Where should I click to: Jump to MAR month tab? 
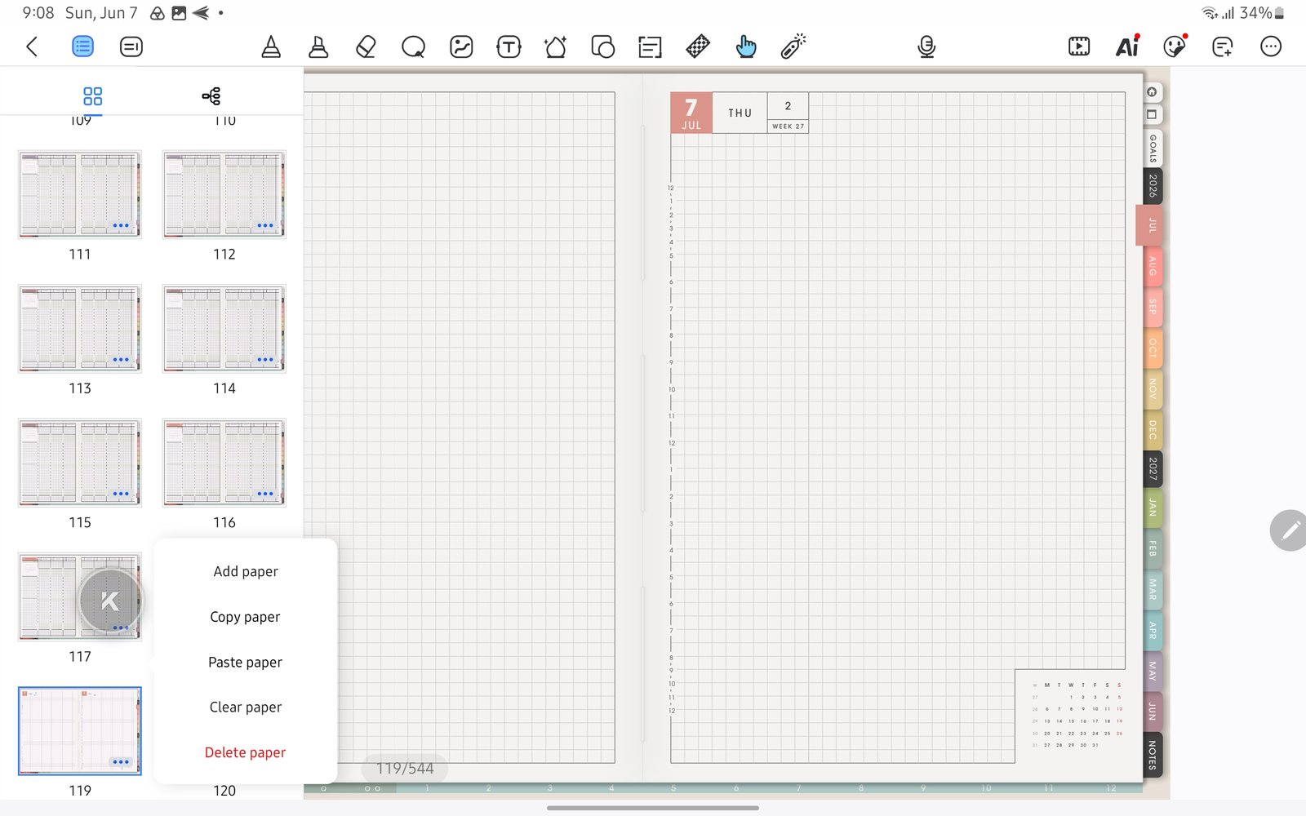1152,589
